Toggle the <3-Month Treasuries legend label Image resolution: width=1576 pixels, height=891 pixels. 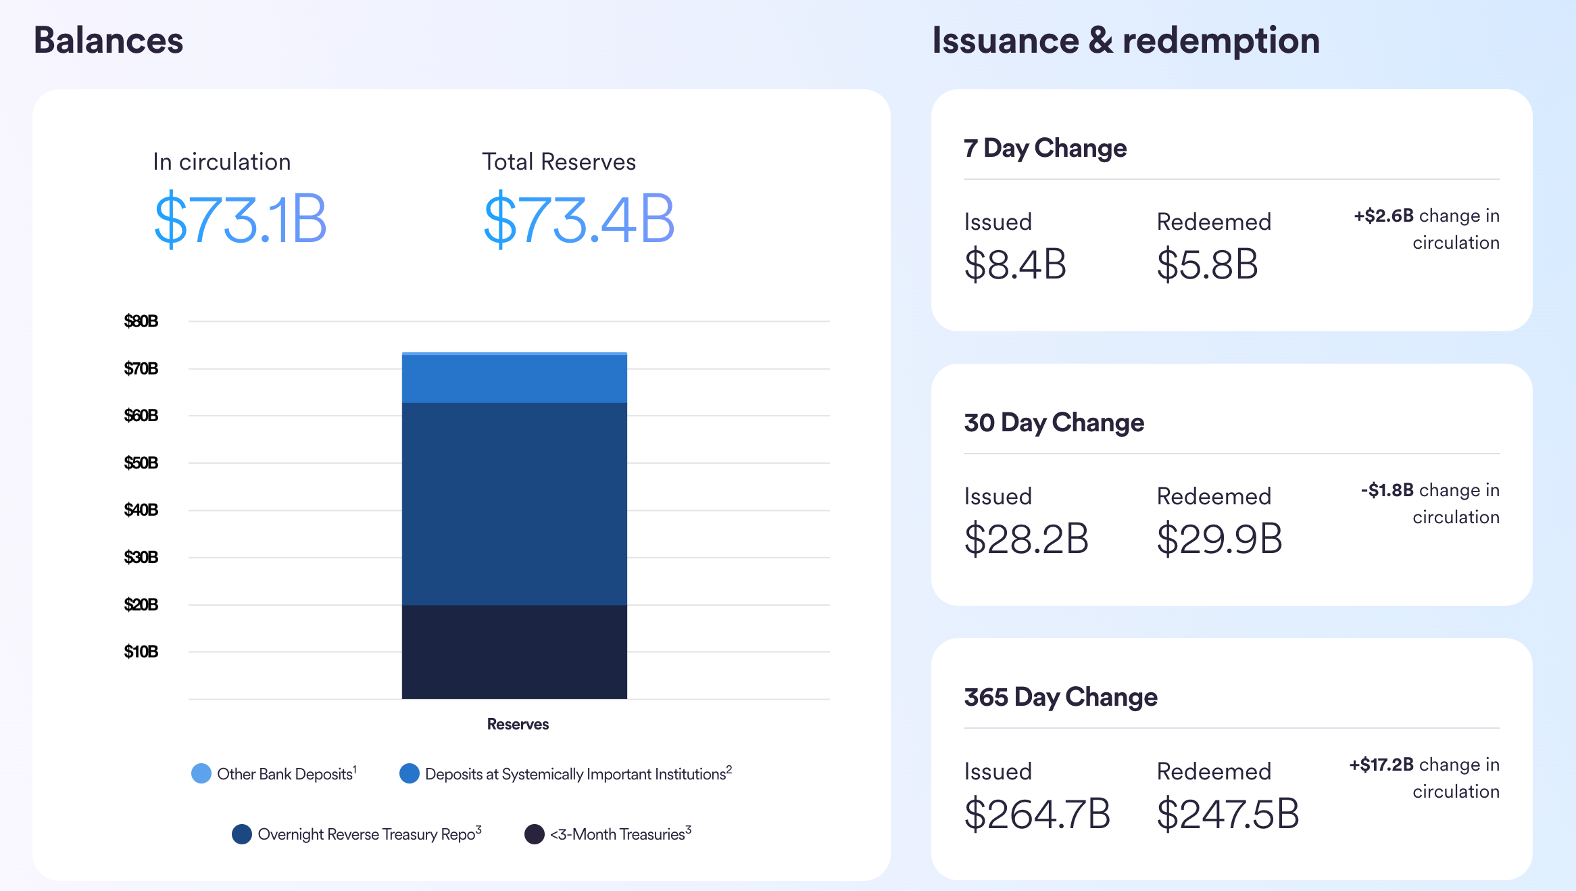coord(619,834)
